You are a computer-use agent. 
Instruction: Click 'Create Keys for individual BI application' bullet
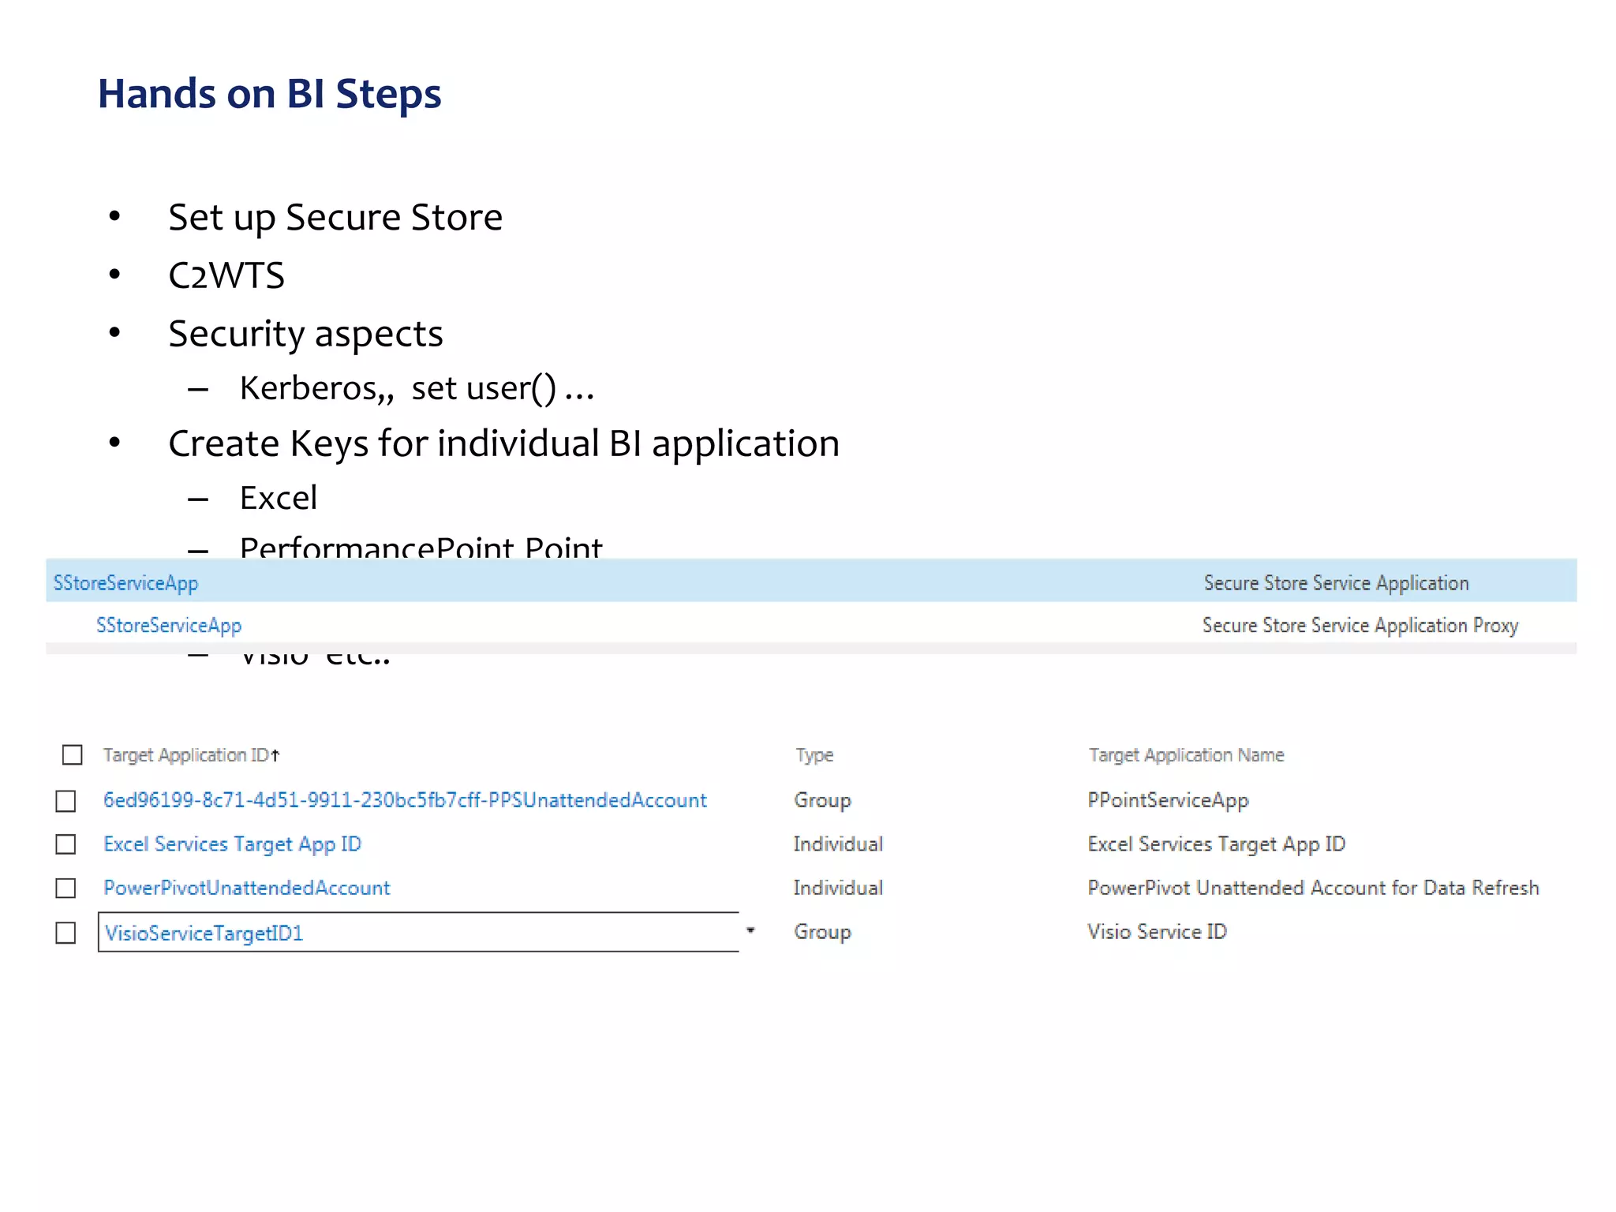503,444
